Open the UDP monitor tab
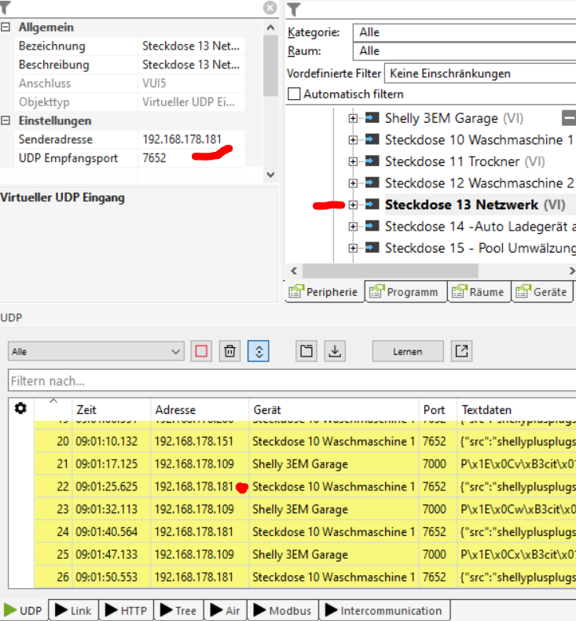This screenshot has width=576, height=621. (24, 610)
